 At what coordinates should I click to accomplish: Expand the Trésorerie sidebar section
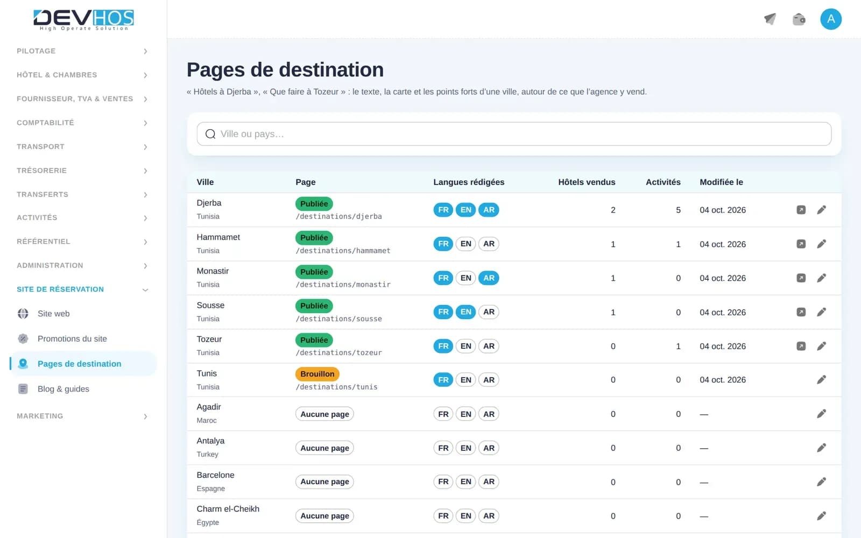pos(82,171)
